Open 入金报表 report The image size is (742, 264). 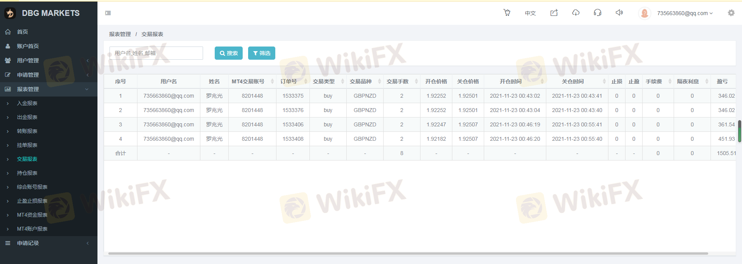(27, 103)
